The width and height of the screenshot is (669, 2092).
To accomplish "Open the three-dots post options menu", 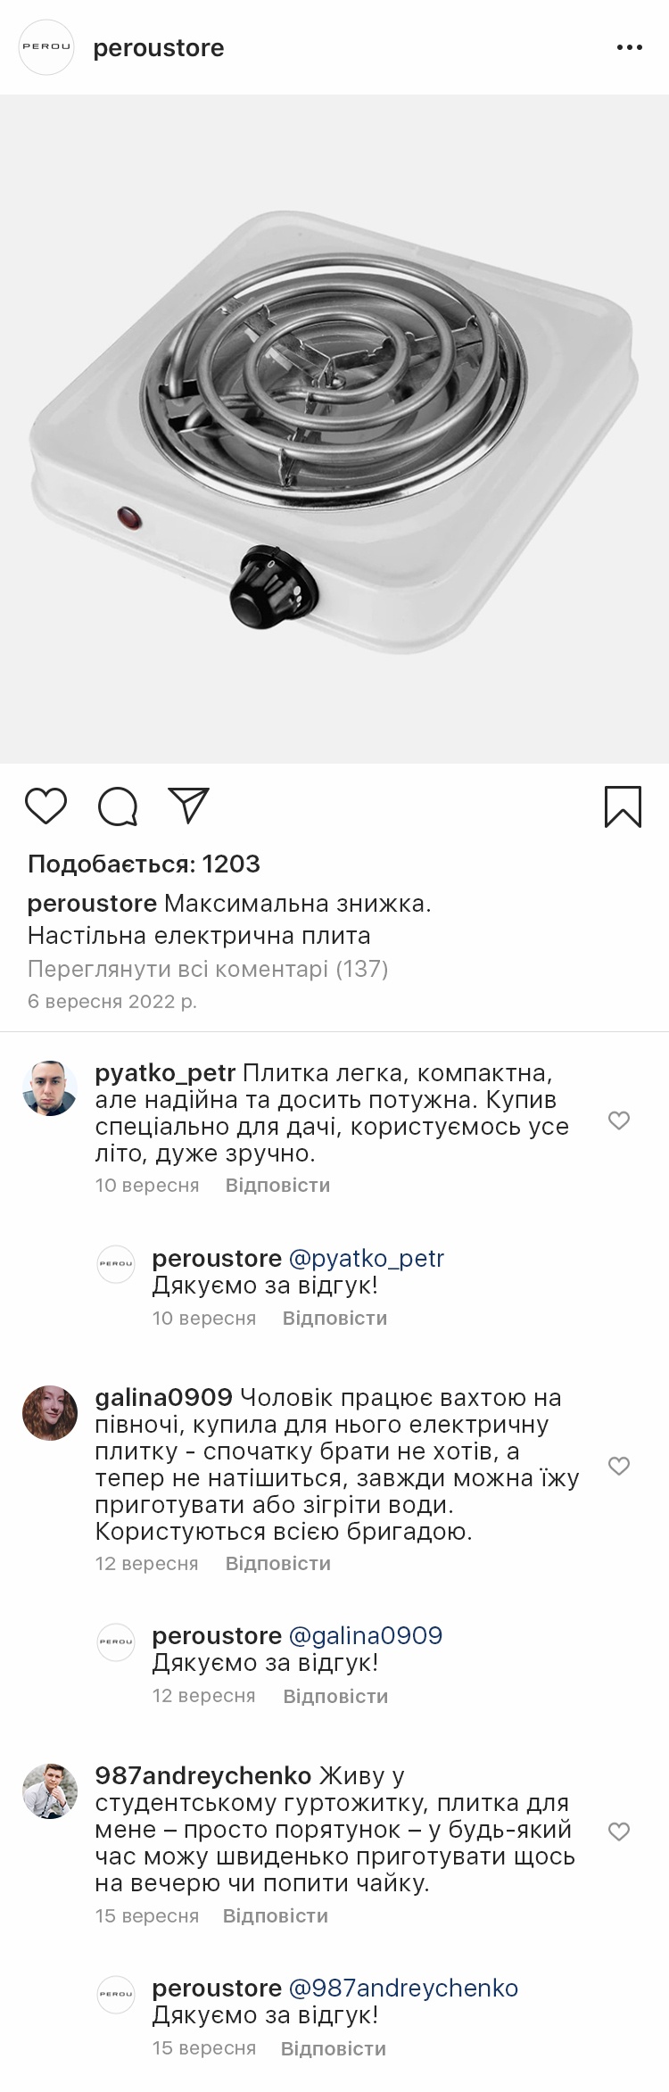I will coord(629,48).
